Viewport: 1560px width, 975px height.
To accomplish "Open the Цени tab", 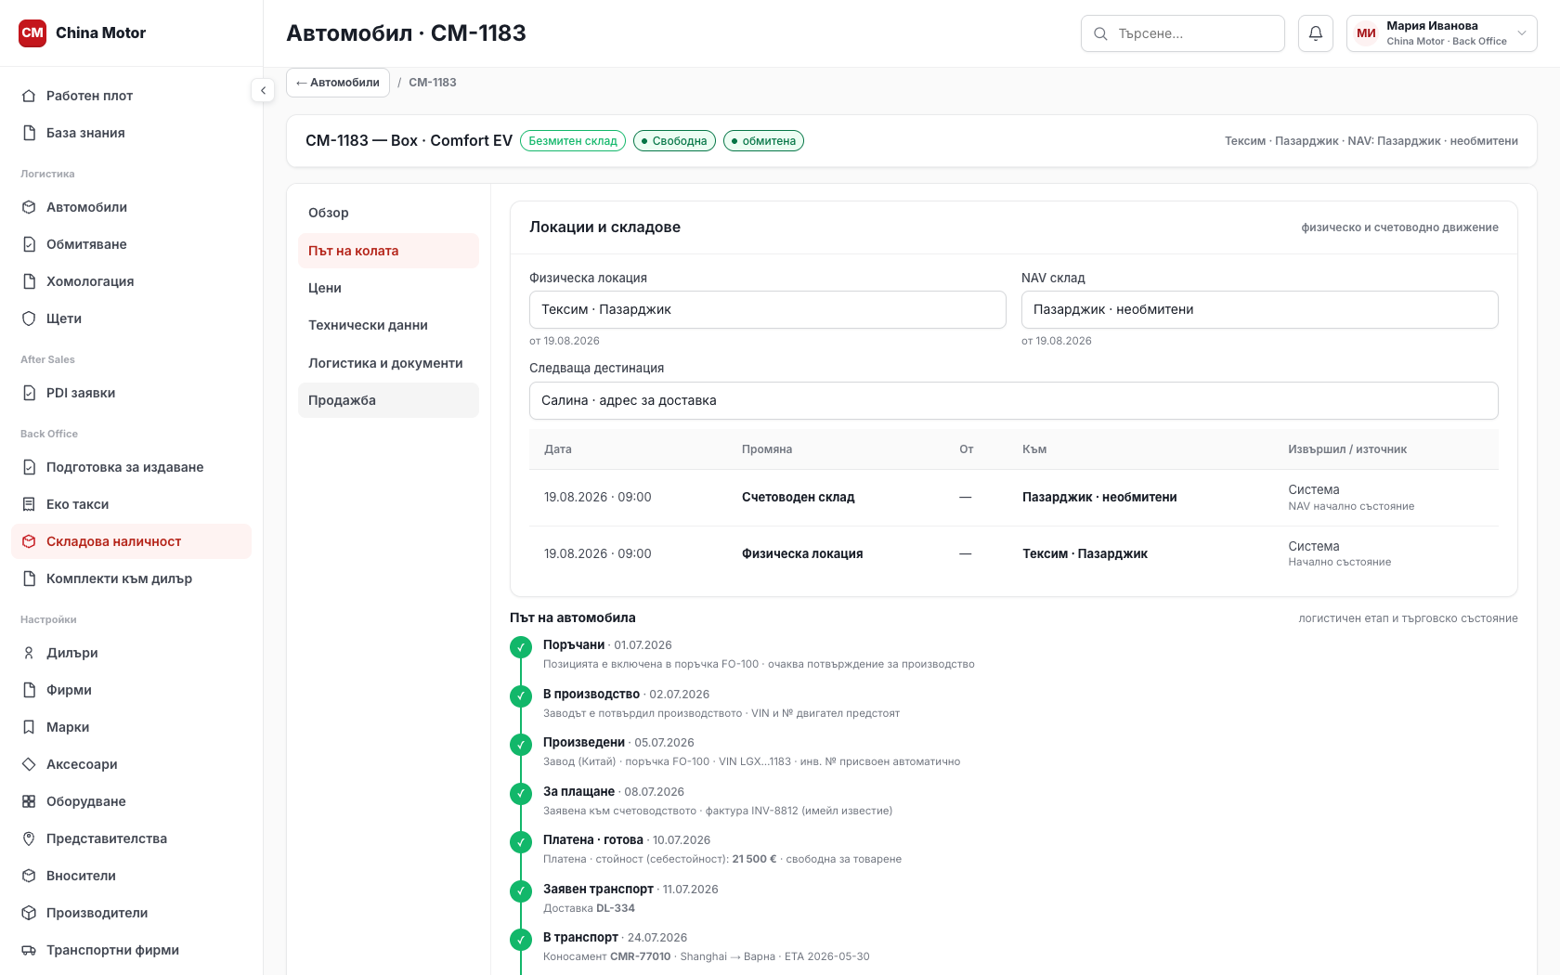I will (x=388, y=288).
